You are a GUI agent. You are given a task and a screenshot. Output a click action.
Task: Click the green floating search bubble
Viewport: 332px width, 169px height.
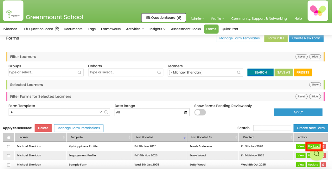click(x=317, y=154)
